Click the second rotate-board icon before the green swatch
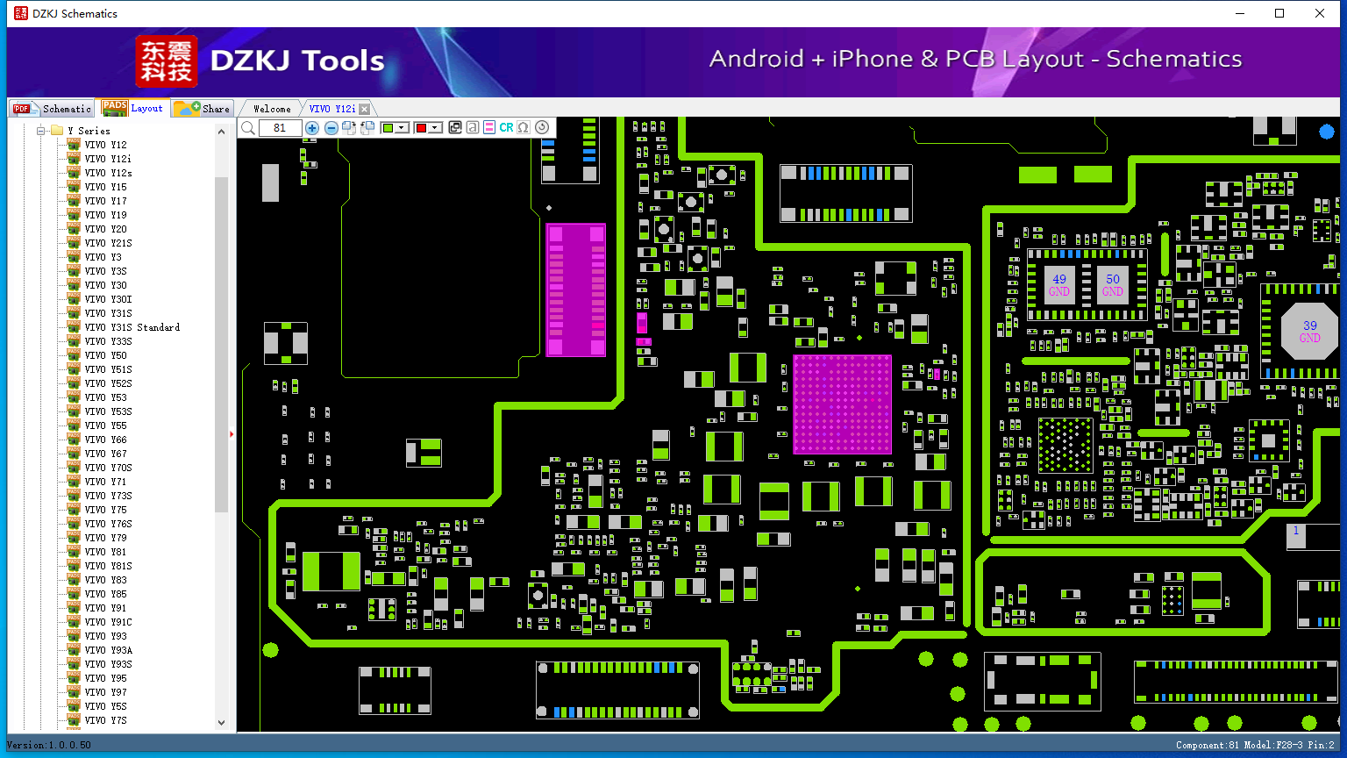Image resolution: width=1347 pixels, height=758 pixels. (367, 128)
